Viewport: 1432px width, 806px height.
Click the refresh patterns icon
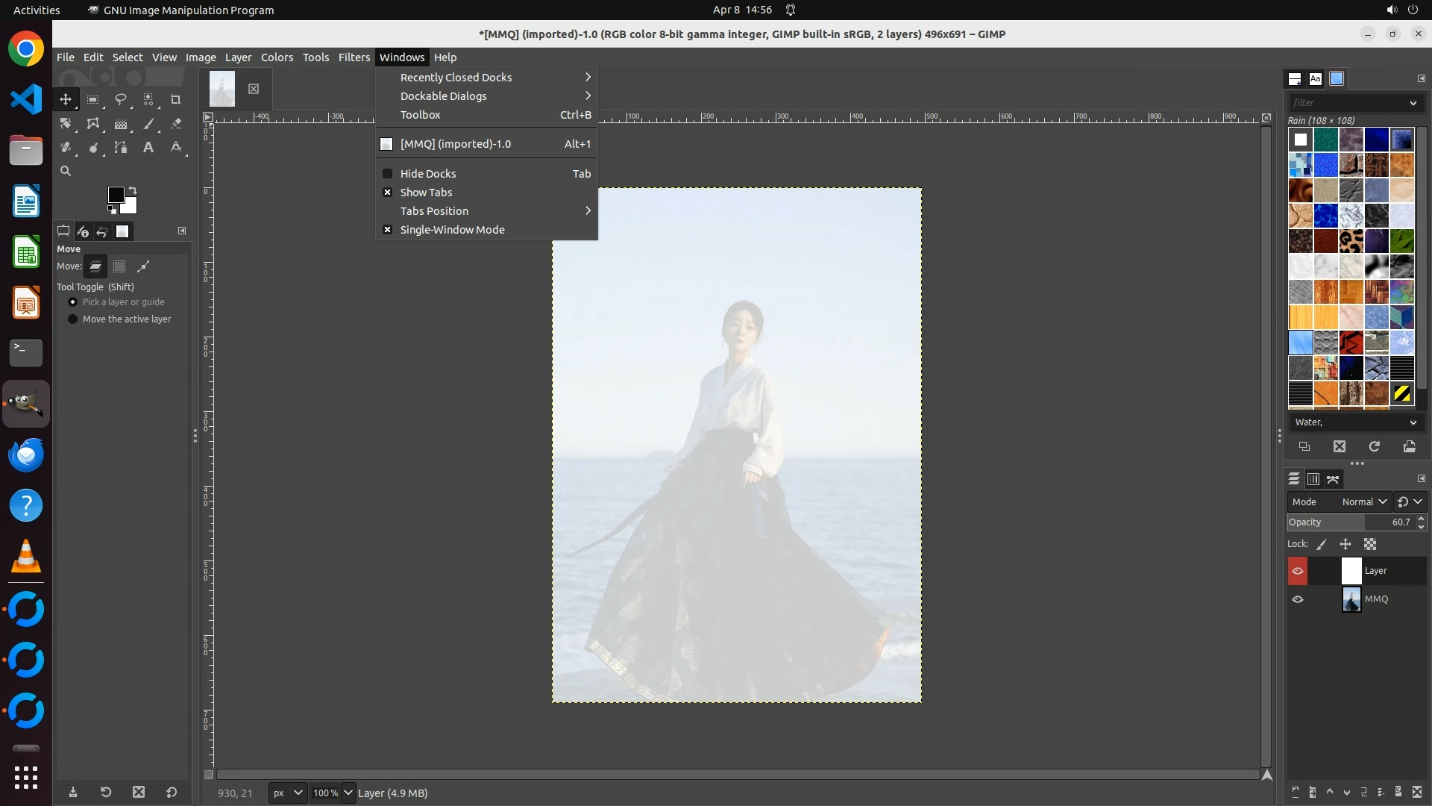[1374, 446]
